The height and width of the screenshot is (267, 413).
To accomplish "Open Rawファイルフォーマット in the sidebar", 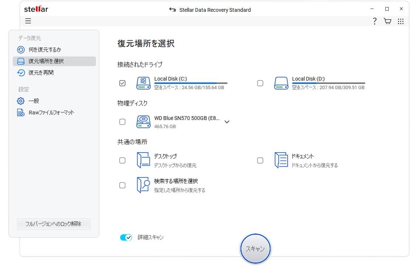I will [x=54, y=112].
